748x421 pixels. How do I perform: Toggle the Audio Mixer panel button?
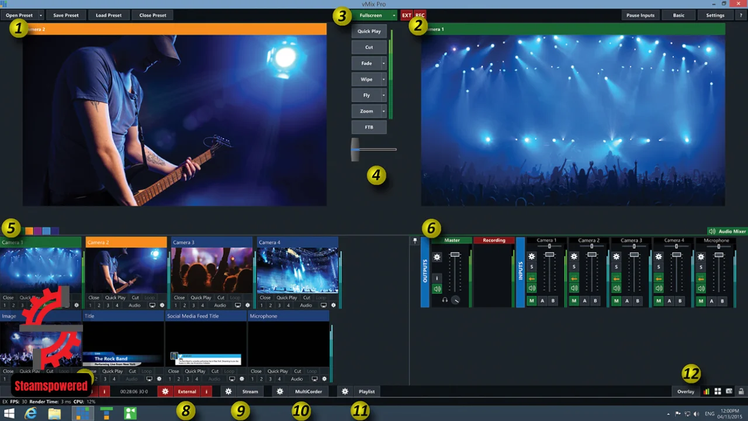pyautogui.click(x=727, y=231)
